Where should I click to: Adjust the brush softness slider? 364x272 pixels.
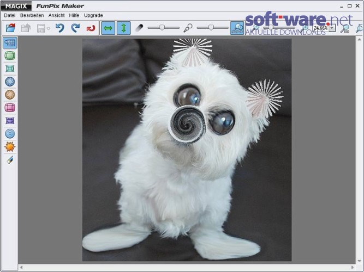click(163, 28)
